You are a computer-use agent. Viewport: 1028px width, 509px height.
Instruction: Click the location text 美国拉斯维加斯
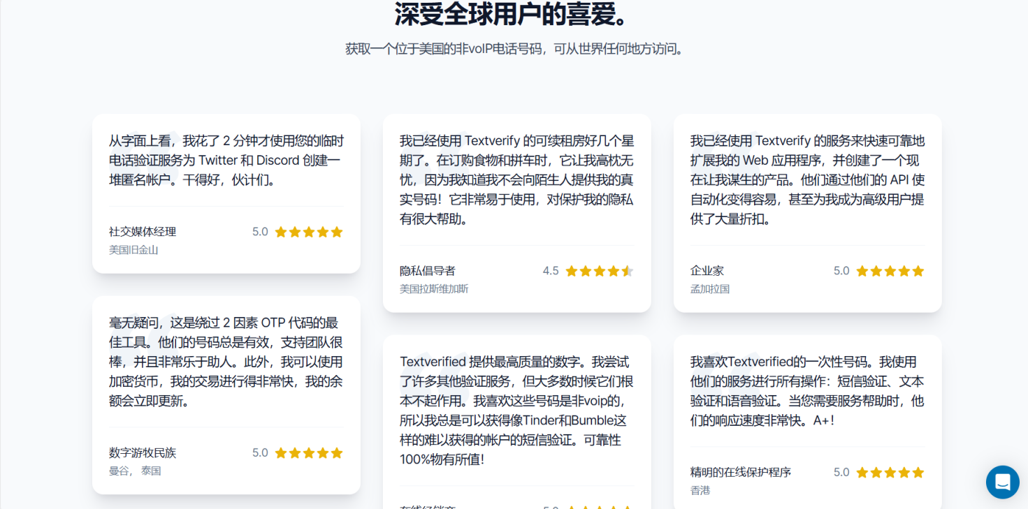[x=434, y=289]
